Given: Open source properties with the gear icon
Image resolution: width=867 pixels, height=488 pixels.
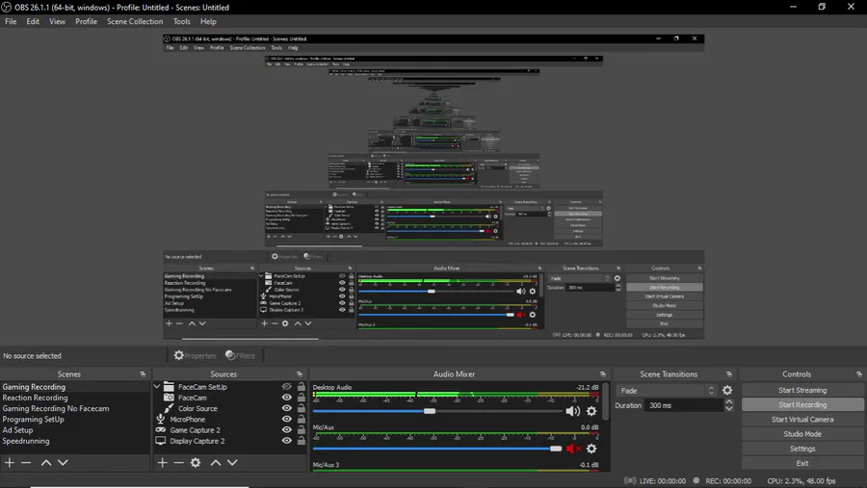Looking at the screenshot, I should (x=196, y=463).
